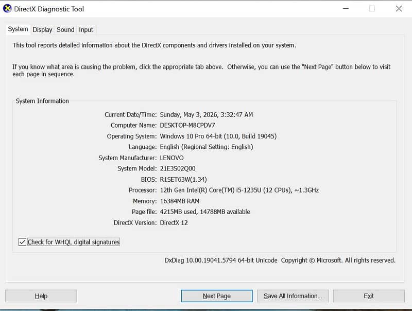Click the 16384MB RAM value
Screen dimensions: 412x311
[180, 201]
